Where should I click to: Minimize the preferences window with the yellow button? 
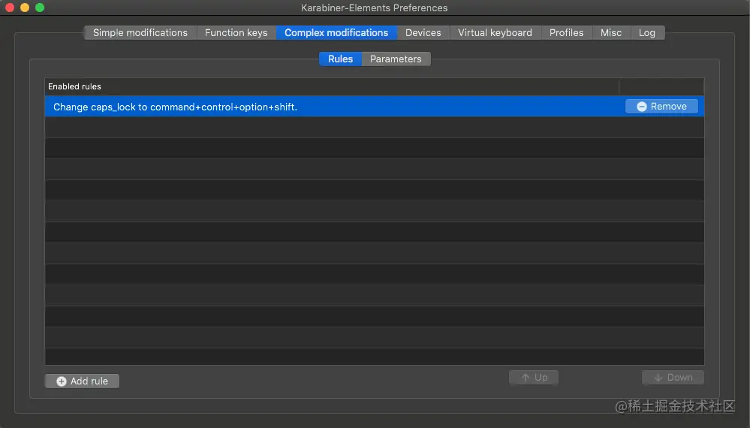[25, 8]
